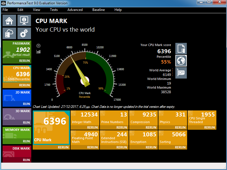Rerun the Physics test

[173, 127]
